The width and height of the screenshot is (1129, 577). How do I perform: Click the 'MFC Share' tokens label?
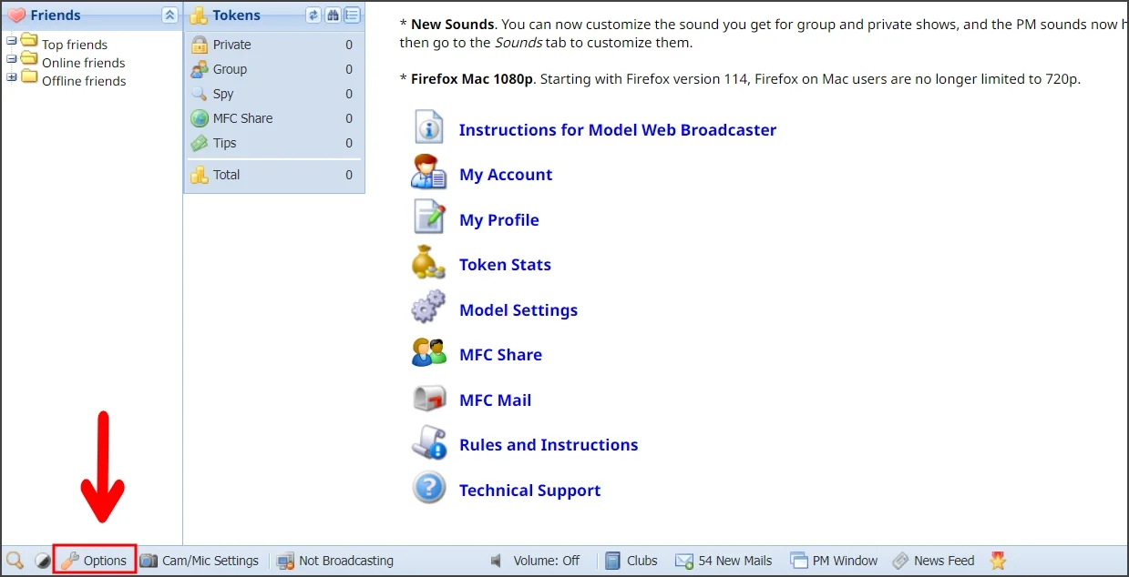243,118
